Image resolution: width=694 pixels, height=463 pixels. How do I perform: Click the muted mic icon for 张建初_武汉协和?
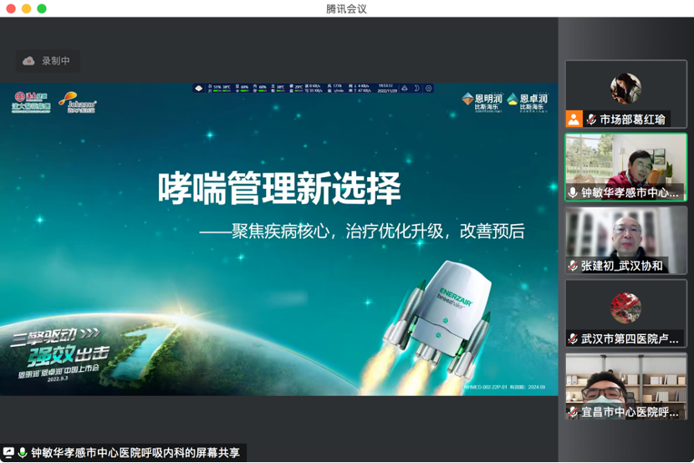(574, 266)
